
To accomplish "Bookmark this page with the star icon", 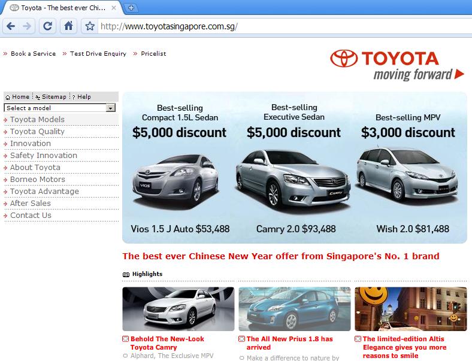I will click(x=90, y=26).
